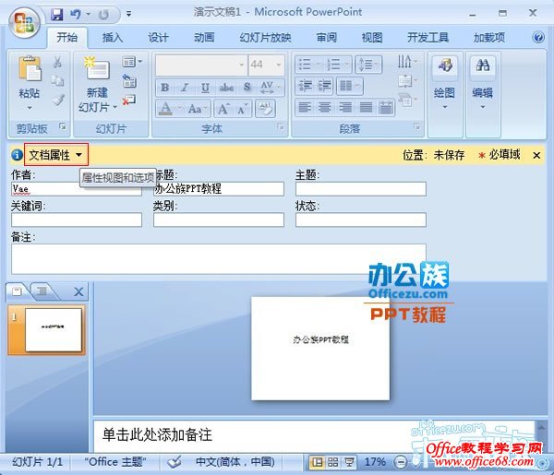Click the Redo/Repeat icon
The height and width of the screenshot is (475, 554).
pos(103,15)
